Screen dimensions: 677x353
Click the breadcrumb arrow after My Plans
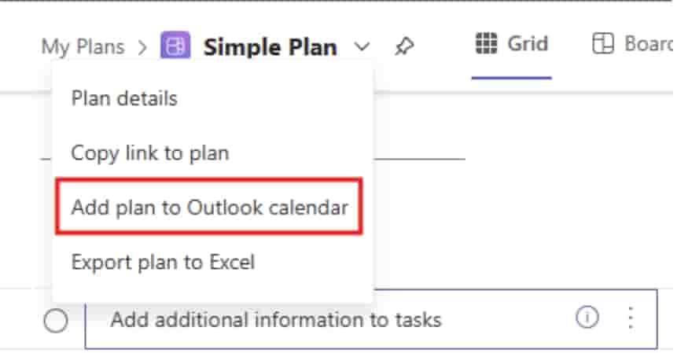(142, 47)
